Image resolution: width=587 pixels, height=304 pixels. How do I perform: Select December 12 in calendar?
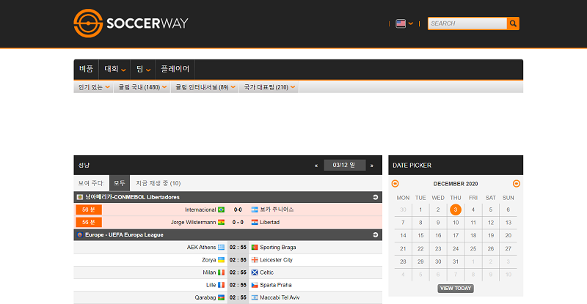point(491,223)
